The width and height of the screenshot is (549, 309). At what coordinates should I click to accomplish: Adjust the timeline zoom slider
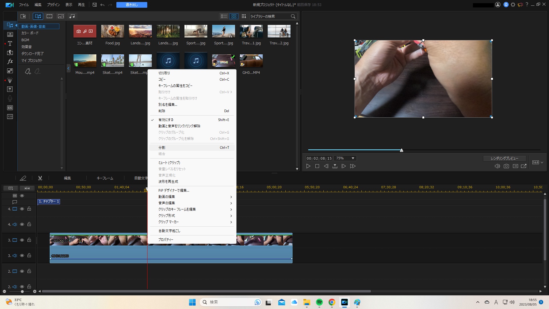[22, 292]
